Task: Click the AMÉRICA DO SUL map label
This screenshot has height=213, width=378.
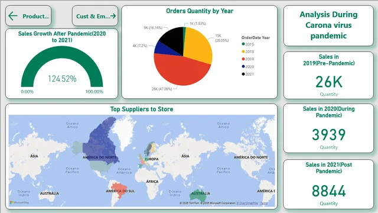Action: point(120,191)
